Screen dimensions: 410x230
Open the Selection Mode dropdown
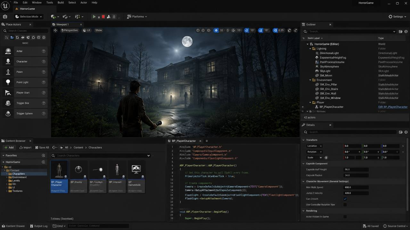(29, 17)
